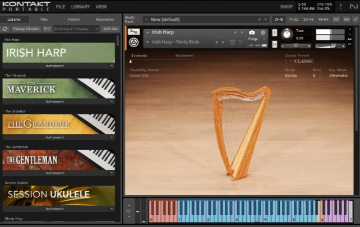This screenshot has width=360, height=227.
Task: Toggle the Key Mode Chromatic setting
Action: tap(338, 76)
